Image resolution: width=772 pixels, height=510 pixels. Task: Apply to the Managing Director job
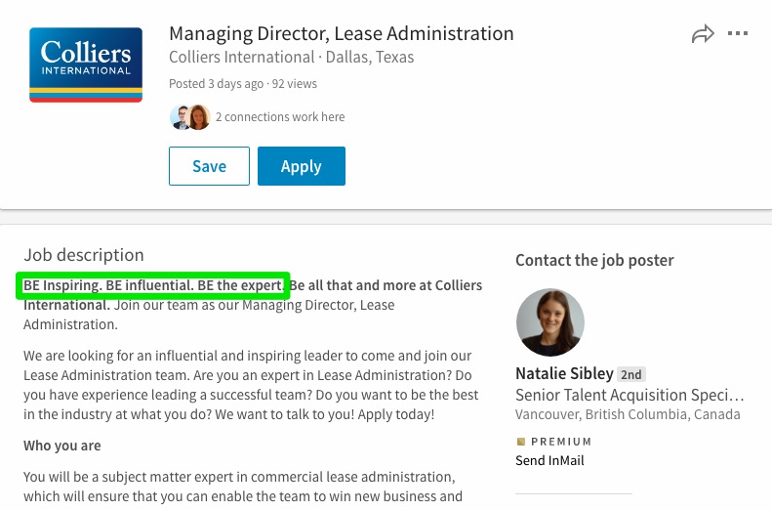coord(302,166)
